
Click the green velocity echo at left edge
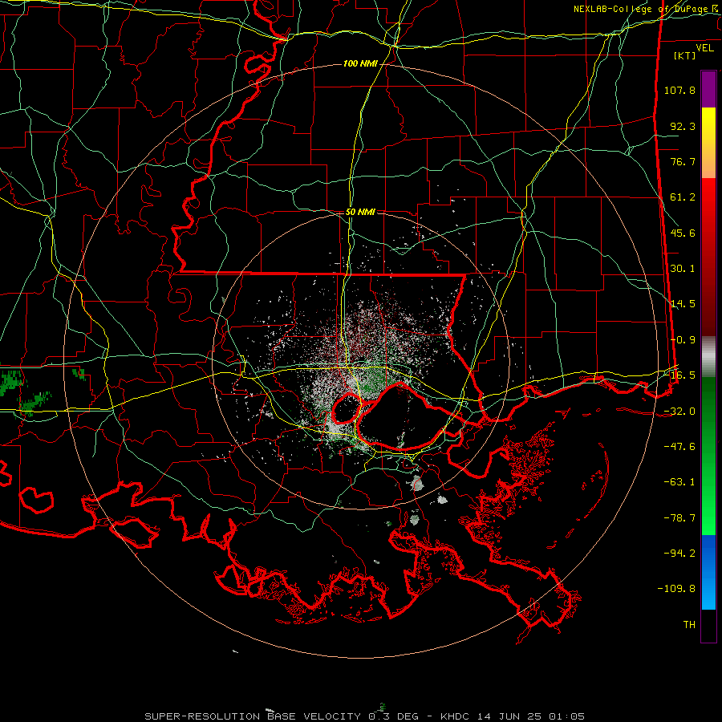tap(10, 382)
